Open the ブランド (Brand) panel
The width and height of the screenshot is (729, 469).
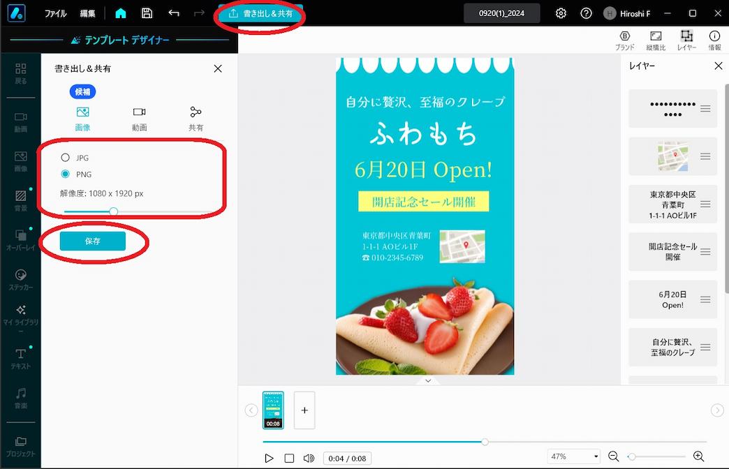coord(624,40)
